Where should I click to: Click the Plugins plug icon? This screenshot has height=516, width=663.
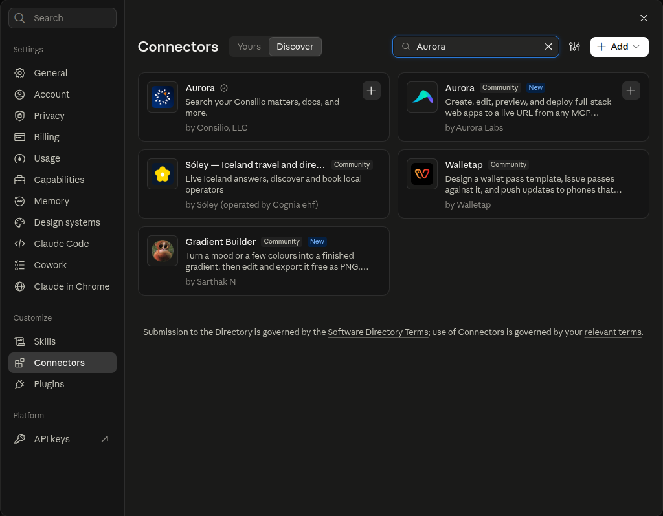click(x=19, y=384)
